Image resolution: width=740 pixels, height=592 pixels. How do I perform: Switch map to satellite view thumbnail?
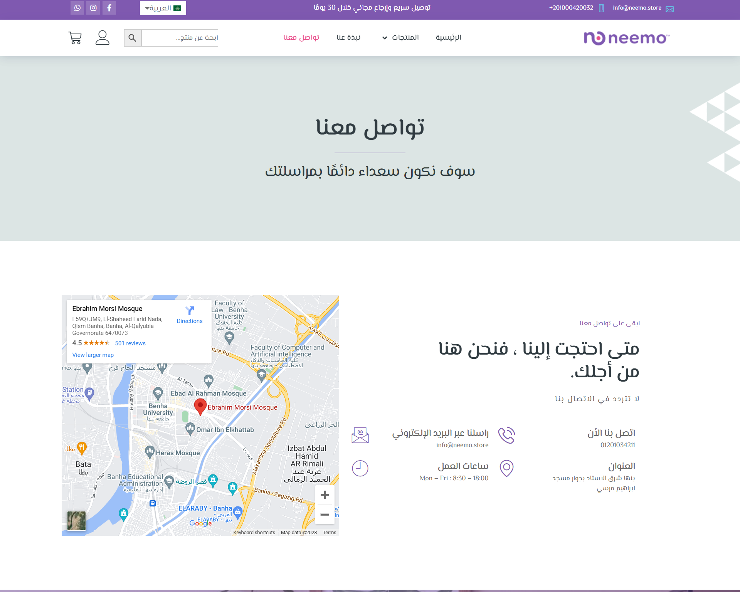[76, 521]
